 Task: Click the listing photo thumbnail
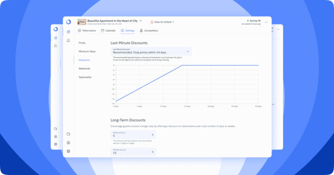point(82,22)
